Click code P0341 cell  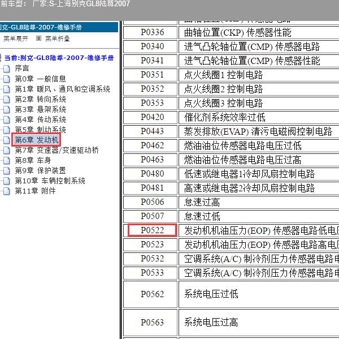point(150,61)
